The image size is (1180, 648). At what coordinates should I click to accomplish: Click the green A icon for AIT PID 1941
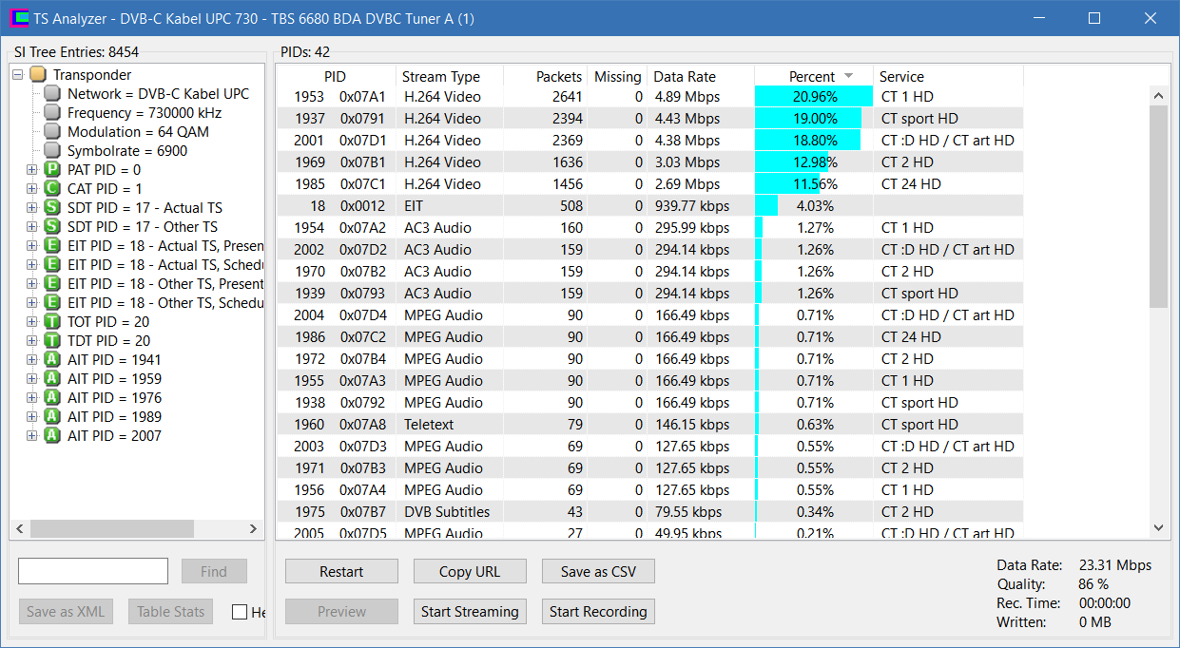tap(52, 360)
